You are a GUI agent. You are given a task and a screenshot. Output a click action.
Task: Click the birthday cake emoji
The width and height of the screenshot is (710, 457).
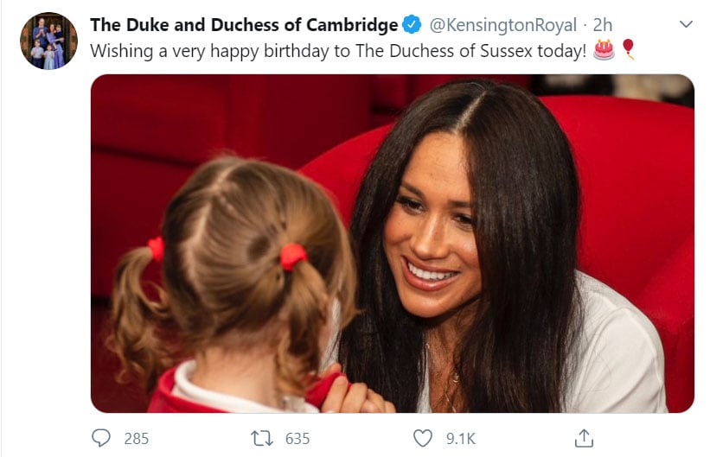[x=604, y=50]
